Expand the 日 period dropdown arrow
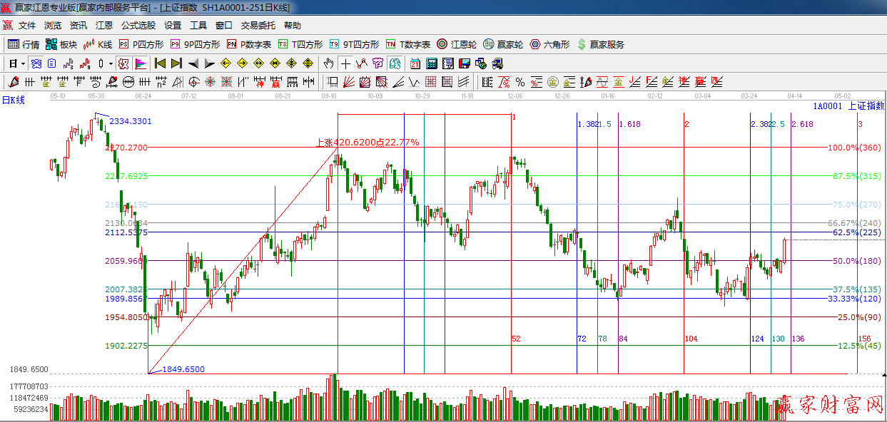The width and height of the screenshot is (887, 422). [23, 63]
